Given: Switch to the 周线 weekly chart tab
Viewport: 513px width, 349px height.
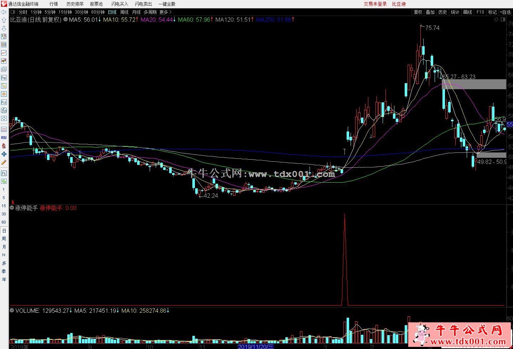Looking at the screenshot, I should 124,12.
